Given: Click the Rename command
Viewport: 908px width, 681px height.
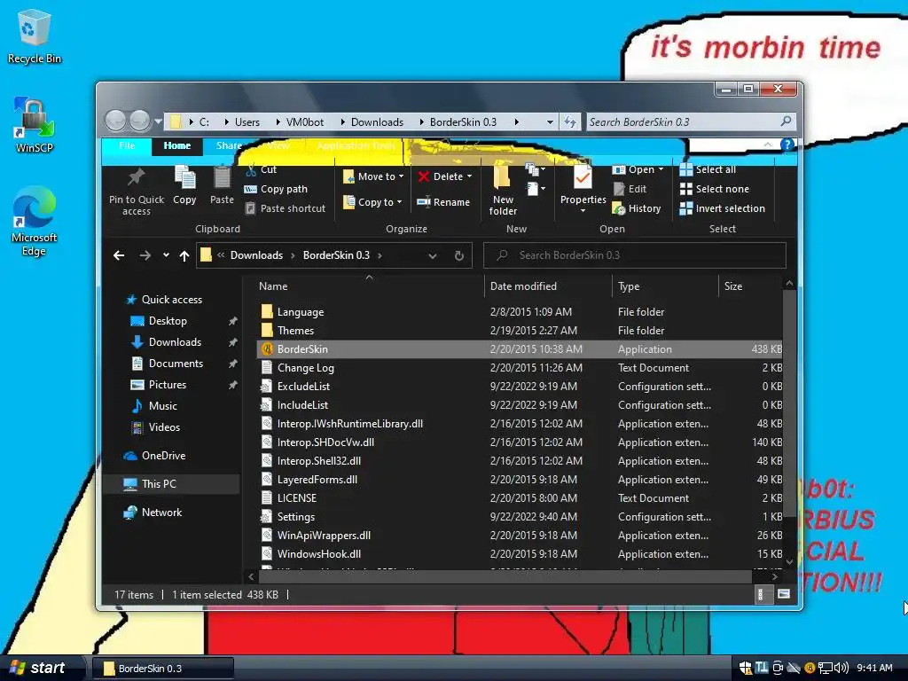Looking at the screenshot, I should tap(443, 202).
